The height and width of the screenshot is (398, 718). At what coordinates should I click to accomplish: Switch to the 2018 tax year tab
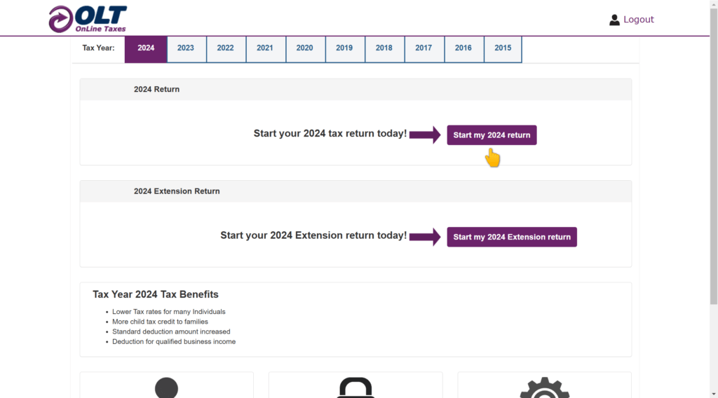click(384, 48)
